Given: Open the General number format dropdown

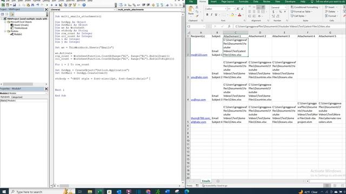Looking at the screenshot, I should pos(285,7).
